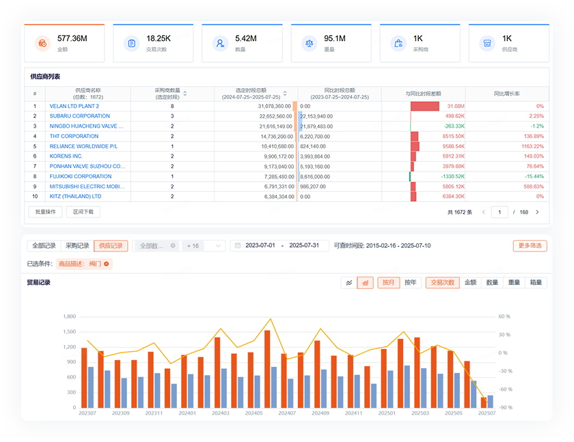Viewport: 574px width, 442px height.
Task: Click the 数量 quantity card icon
Action: point(220,44)
